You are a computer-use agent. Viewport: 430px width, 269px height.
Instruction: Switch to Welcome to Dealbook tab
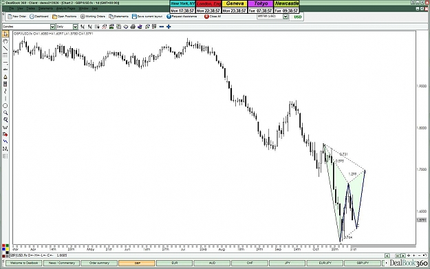[24, 263]
